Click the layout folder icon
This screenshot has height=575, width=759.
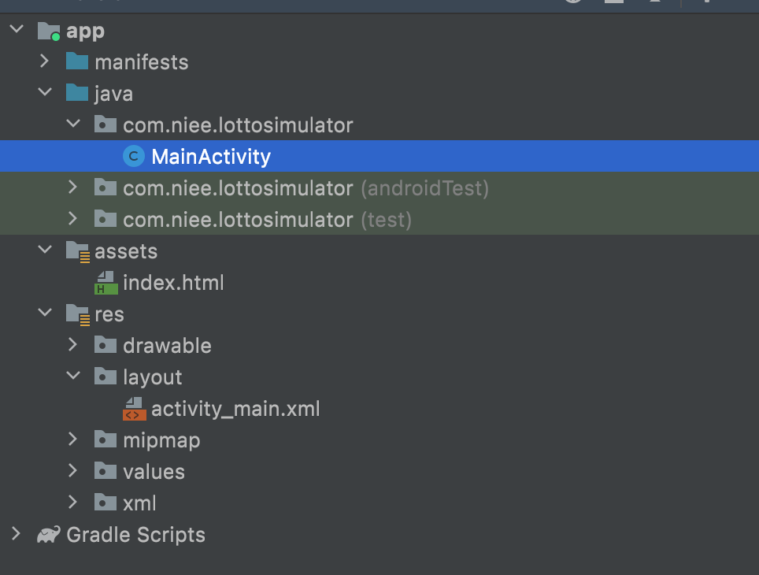coord(106,376)
